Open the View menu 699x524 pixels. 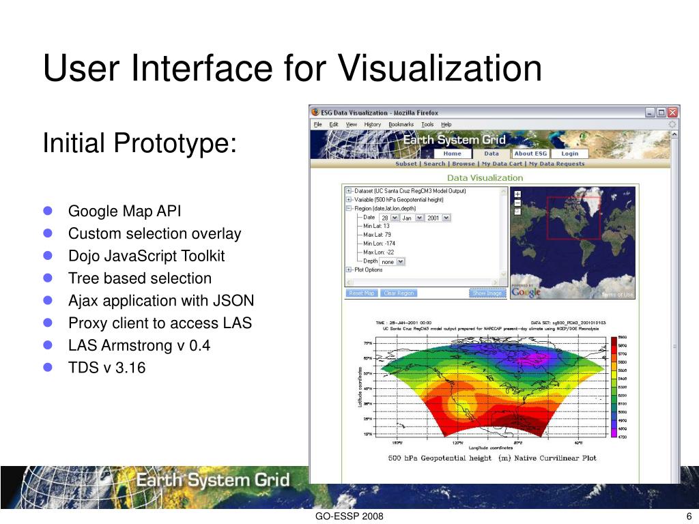pyautogui.click(x=352, y=124)
